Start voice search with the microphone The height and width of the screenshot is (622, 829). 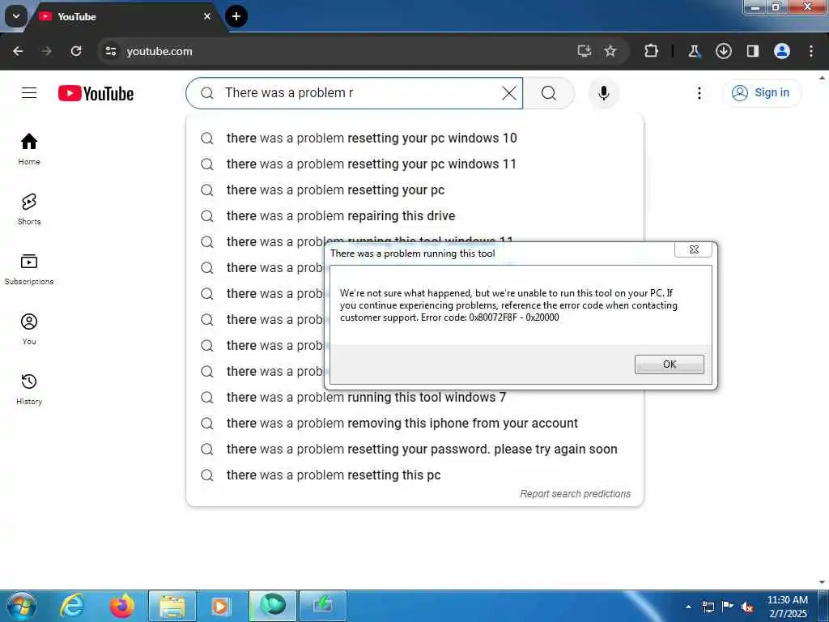[x=604, y=93]
